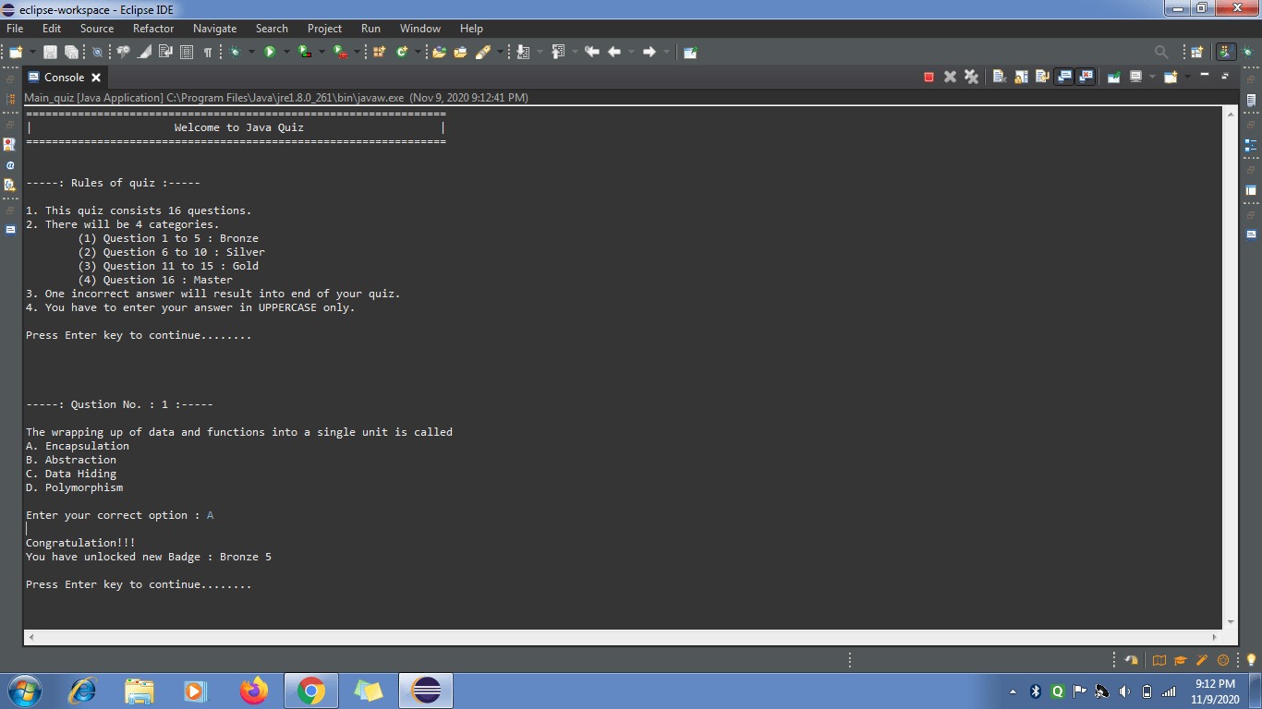
Task: Open Firefox from the taskbar
Action: pyautogui.click(x=253, y=691)
